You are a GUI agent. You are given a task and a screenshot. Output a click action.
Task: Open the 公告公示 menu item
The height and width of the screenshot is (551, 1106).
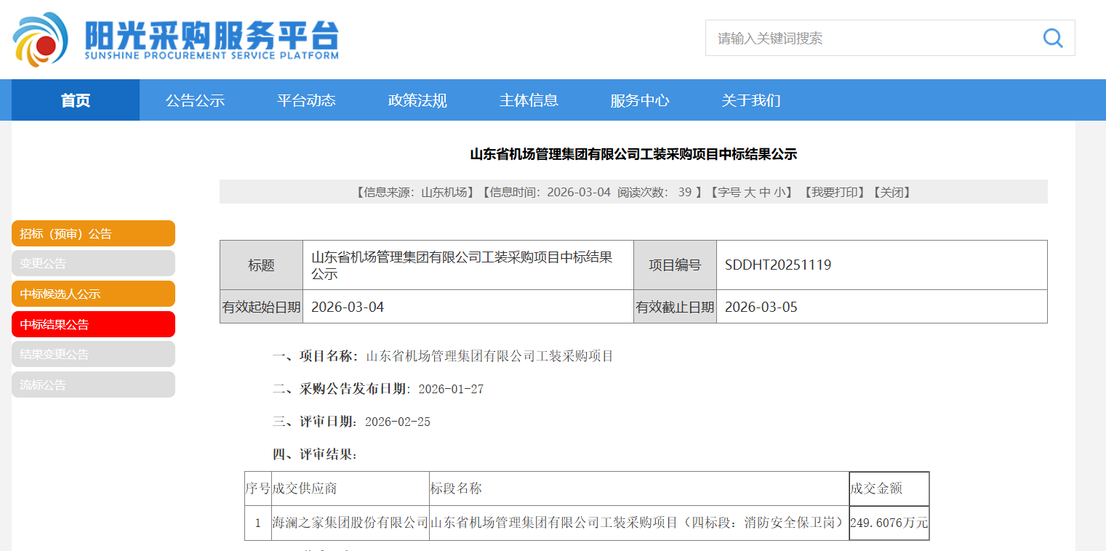point(195,100)
